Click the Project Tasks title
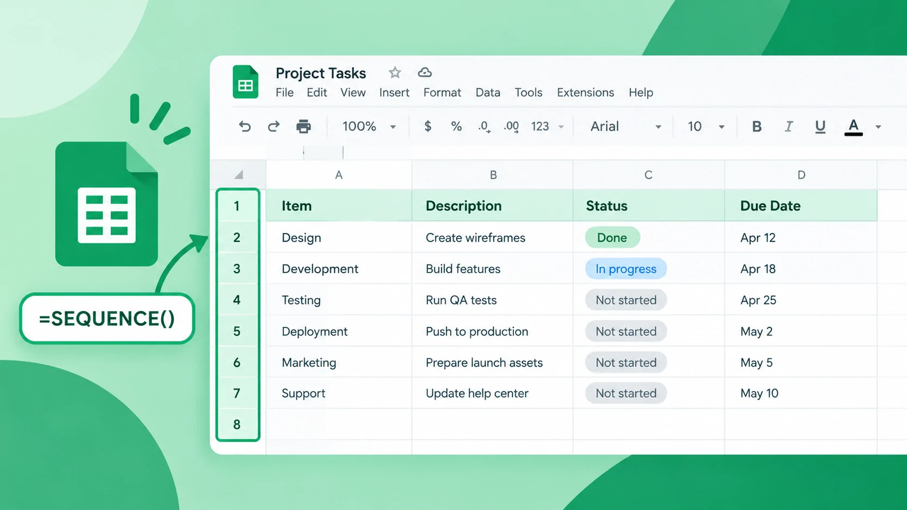This screenshot has width=907, height=510. [x=321, y=73]
